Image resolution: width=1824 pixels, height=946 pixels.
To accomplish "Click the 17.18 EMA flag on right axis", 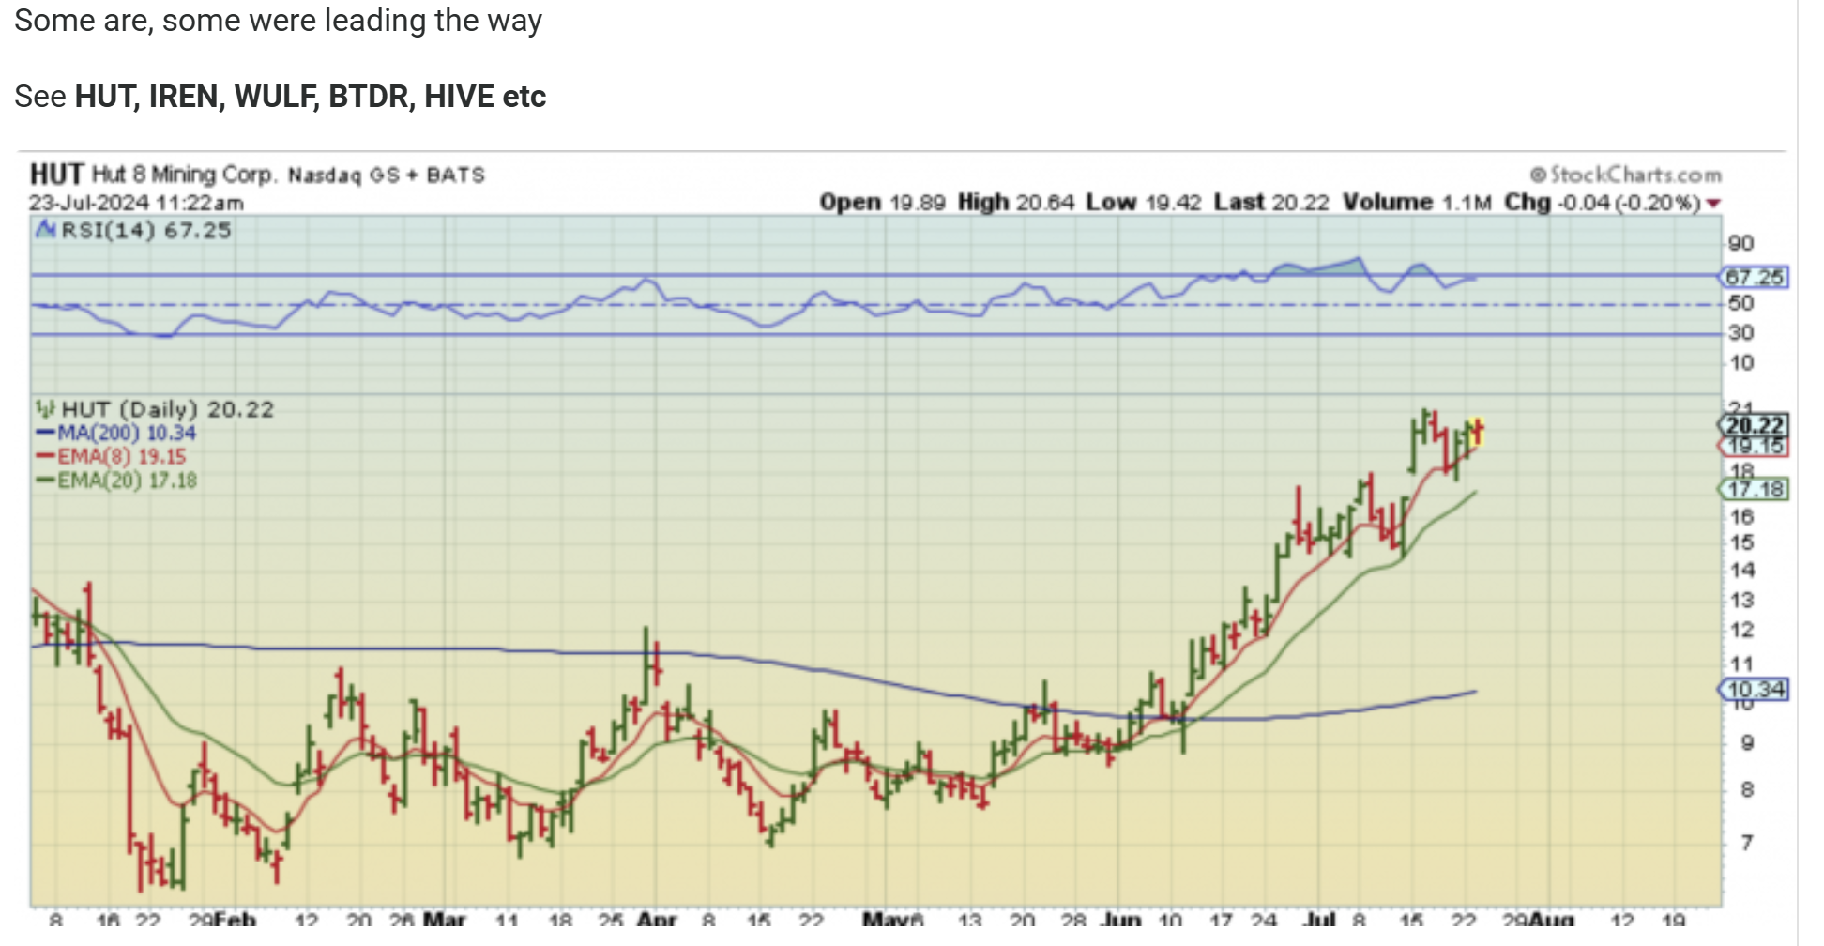I will [1754, 489].
